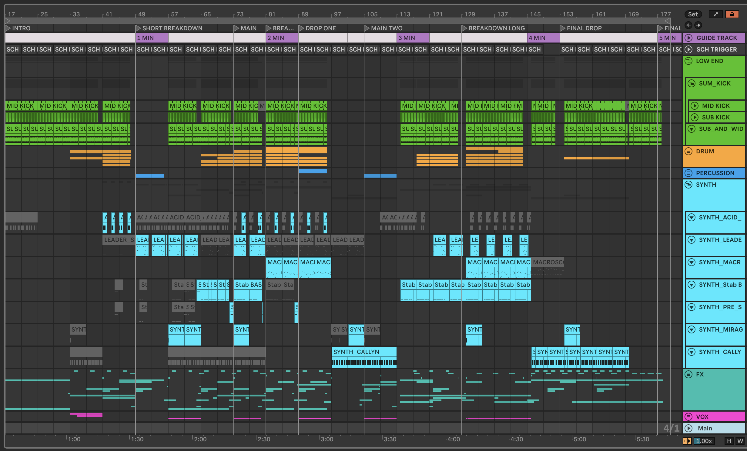Select the 4 MIN guide clip

click(544, 38)
